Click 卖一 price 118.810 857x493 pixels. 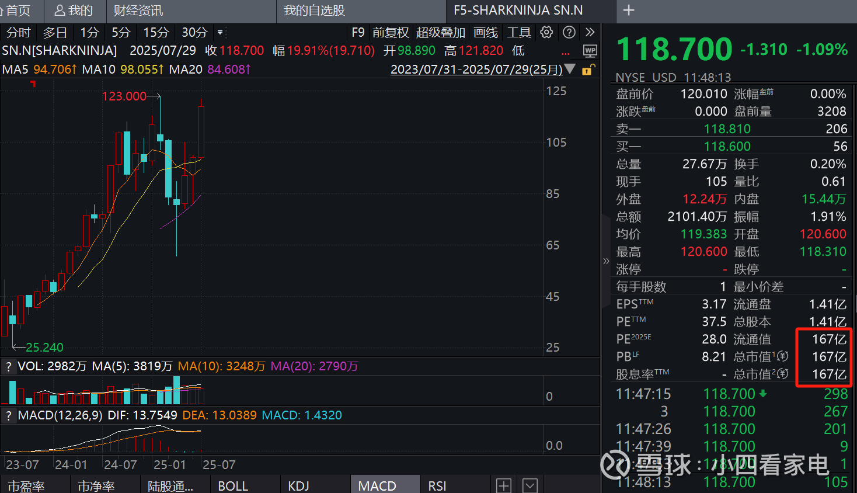pos(727,129)
